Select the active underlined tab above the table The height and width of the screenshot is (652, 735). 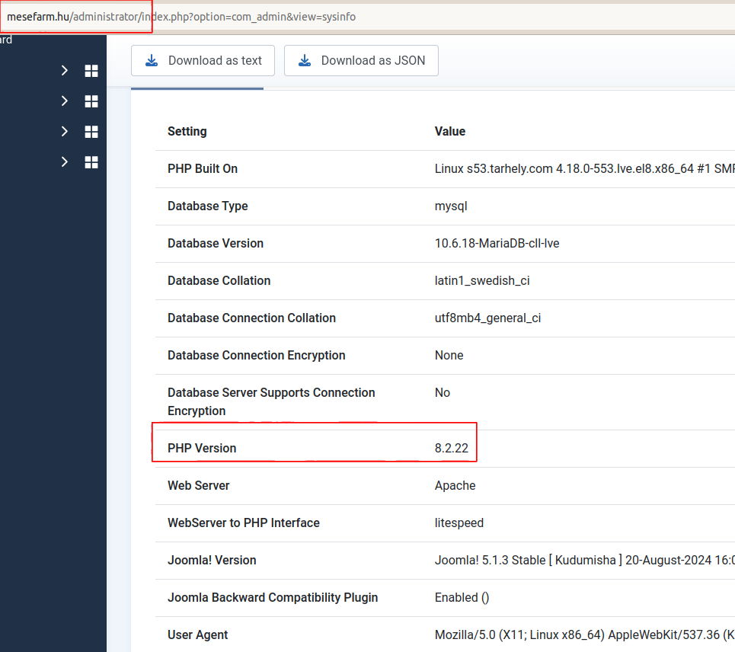click(x=197, y=88)
